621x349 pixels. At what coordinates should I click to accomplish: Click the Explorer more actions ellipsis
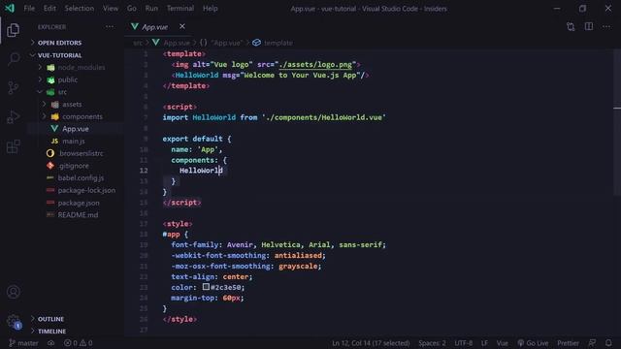click(x=110, y=27)
